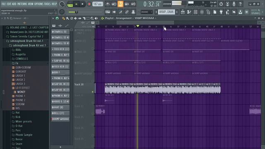Expand the Acapella folder

click(x=20, y=54)
